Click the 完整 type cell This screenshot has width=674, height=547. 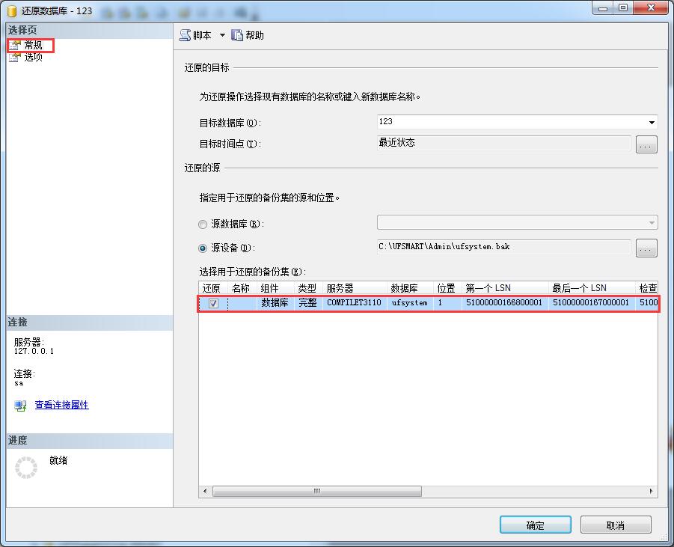[x=307, y=303]
